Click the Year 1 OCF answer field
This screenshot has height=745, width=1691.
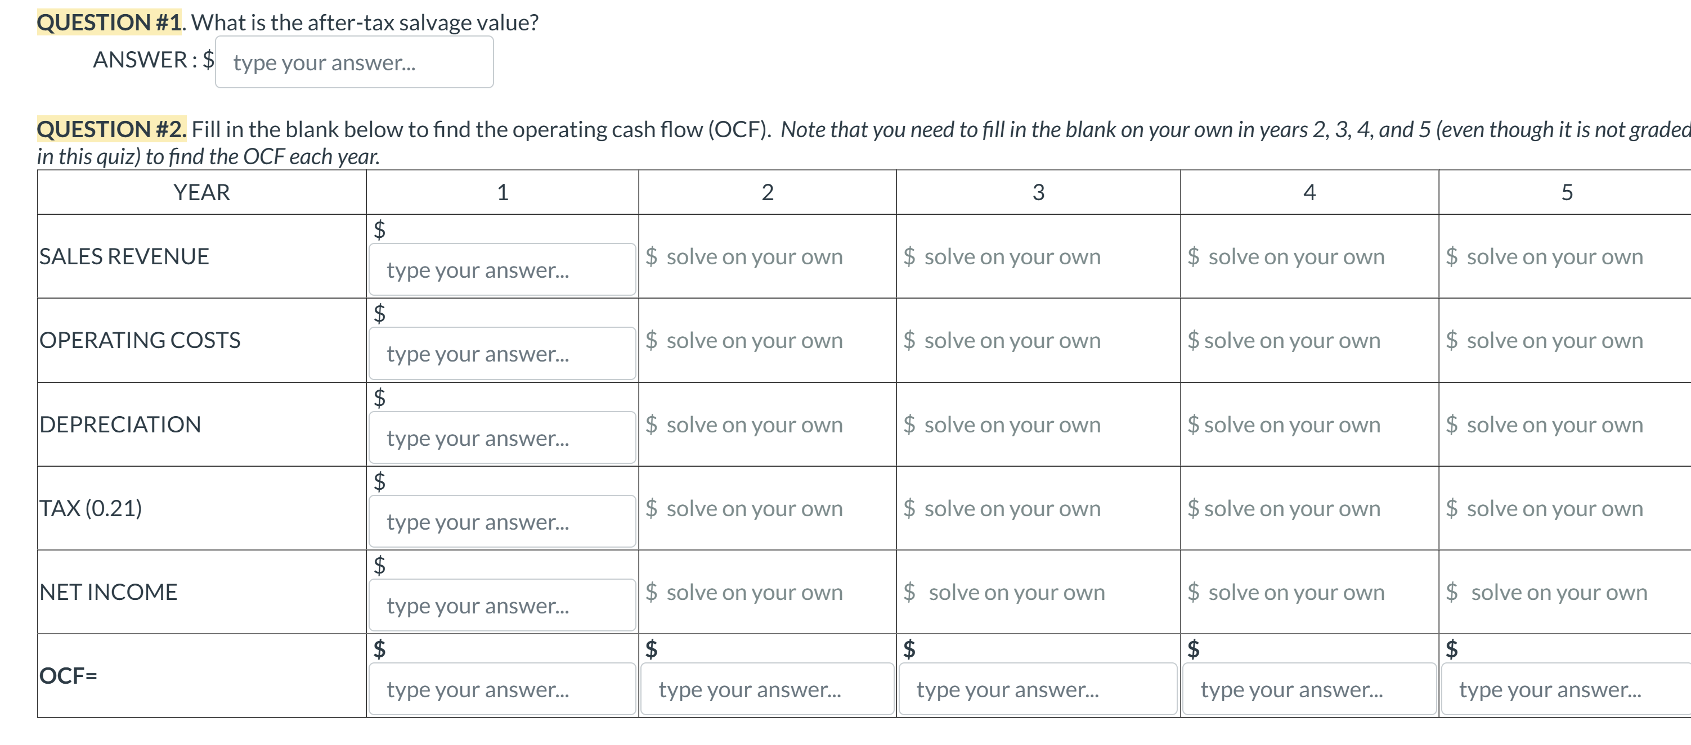[x=501, y=689]
